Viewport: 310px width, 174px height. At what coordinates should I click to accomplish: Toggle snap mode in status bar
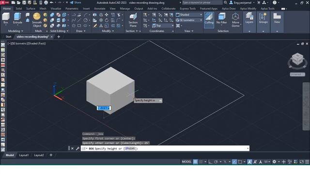(201, 162)
